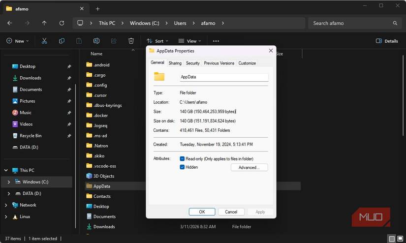Open the Sort dropdown menu
Screen dimensions: 406x243
tap(157, 41)
